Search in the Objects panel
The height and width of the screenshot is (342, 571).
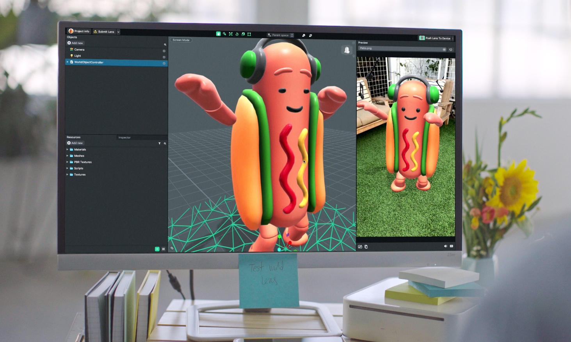tap(165, 44)
